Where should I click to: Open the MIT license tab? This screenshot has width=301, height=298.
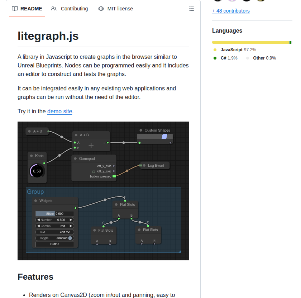click(x=115, y=9)
